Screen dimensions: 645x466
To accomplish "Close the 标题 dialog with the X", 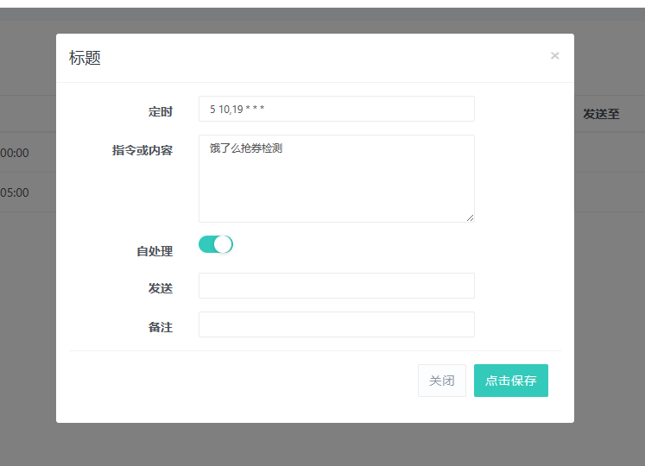I will click(554, 55).
